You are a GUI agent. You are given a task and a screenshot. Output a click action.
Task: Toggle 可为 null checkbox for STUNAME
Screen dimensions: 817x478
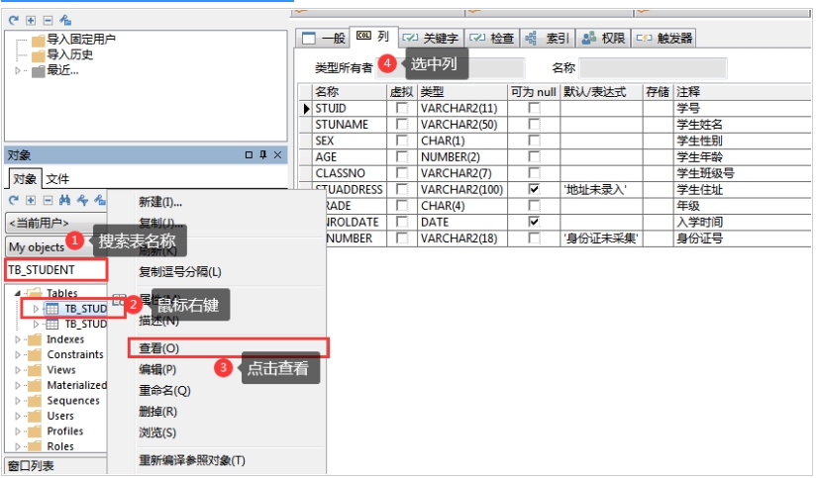click(534, 125)
